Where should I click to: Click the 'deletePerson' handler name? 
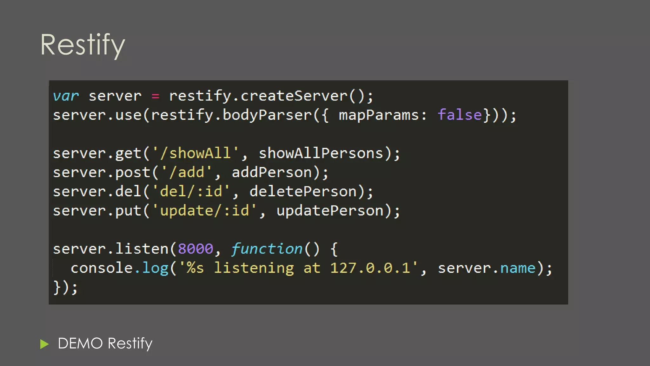[x=303, y=192]
